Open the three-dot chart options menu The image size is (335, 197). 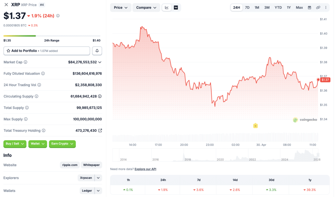pos(326,8)
